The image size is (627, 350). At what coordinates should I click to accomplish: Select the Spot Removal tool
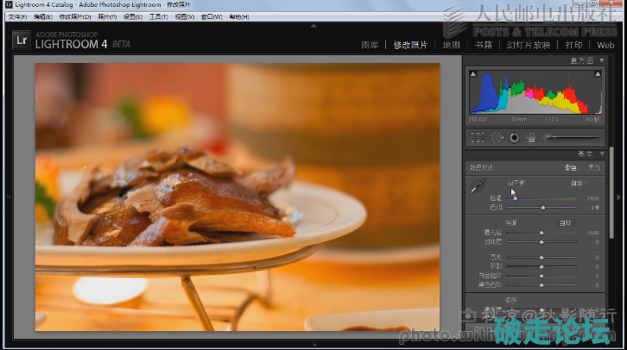coord(497,137)
